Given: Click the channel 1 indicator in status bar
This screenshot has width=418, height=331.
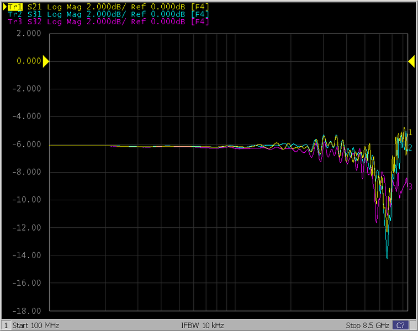Looking at the screenshot, I should tap(6, 325).
